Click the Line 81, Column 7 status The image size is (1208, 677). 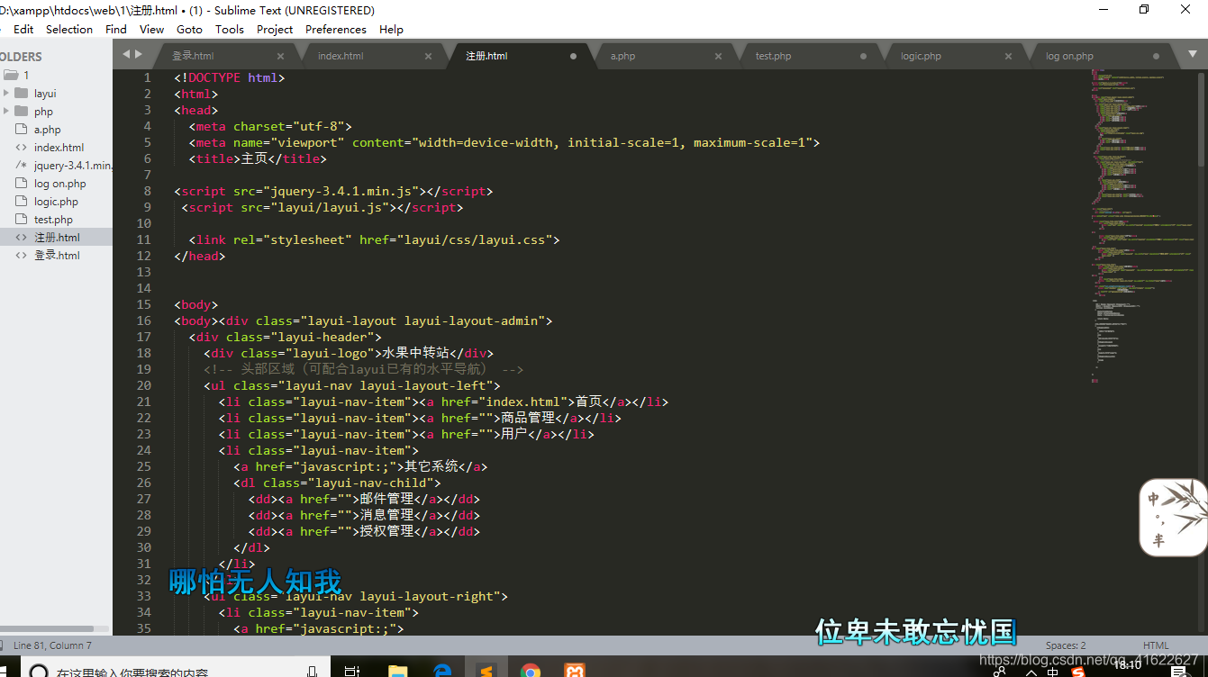(52, 645)
